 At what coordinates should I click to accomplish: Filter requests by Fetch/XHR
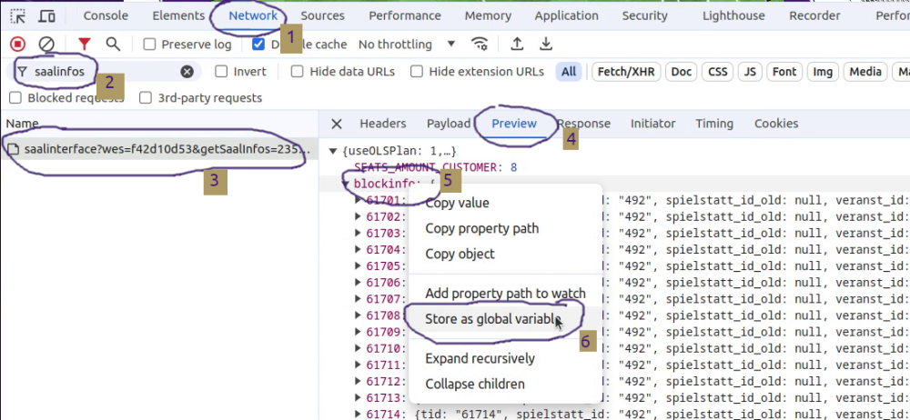point(624,72)
